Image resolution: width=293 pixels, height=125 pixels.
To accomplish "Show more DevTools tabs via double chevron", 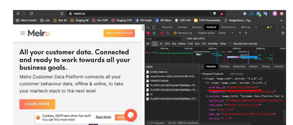I will pos(256,27).
